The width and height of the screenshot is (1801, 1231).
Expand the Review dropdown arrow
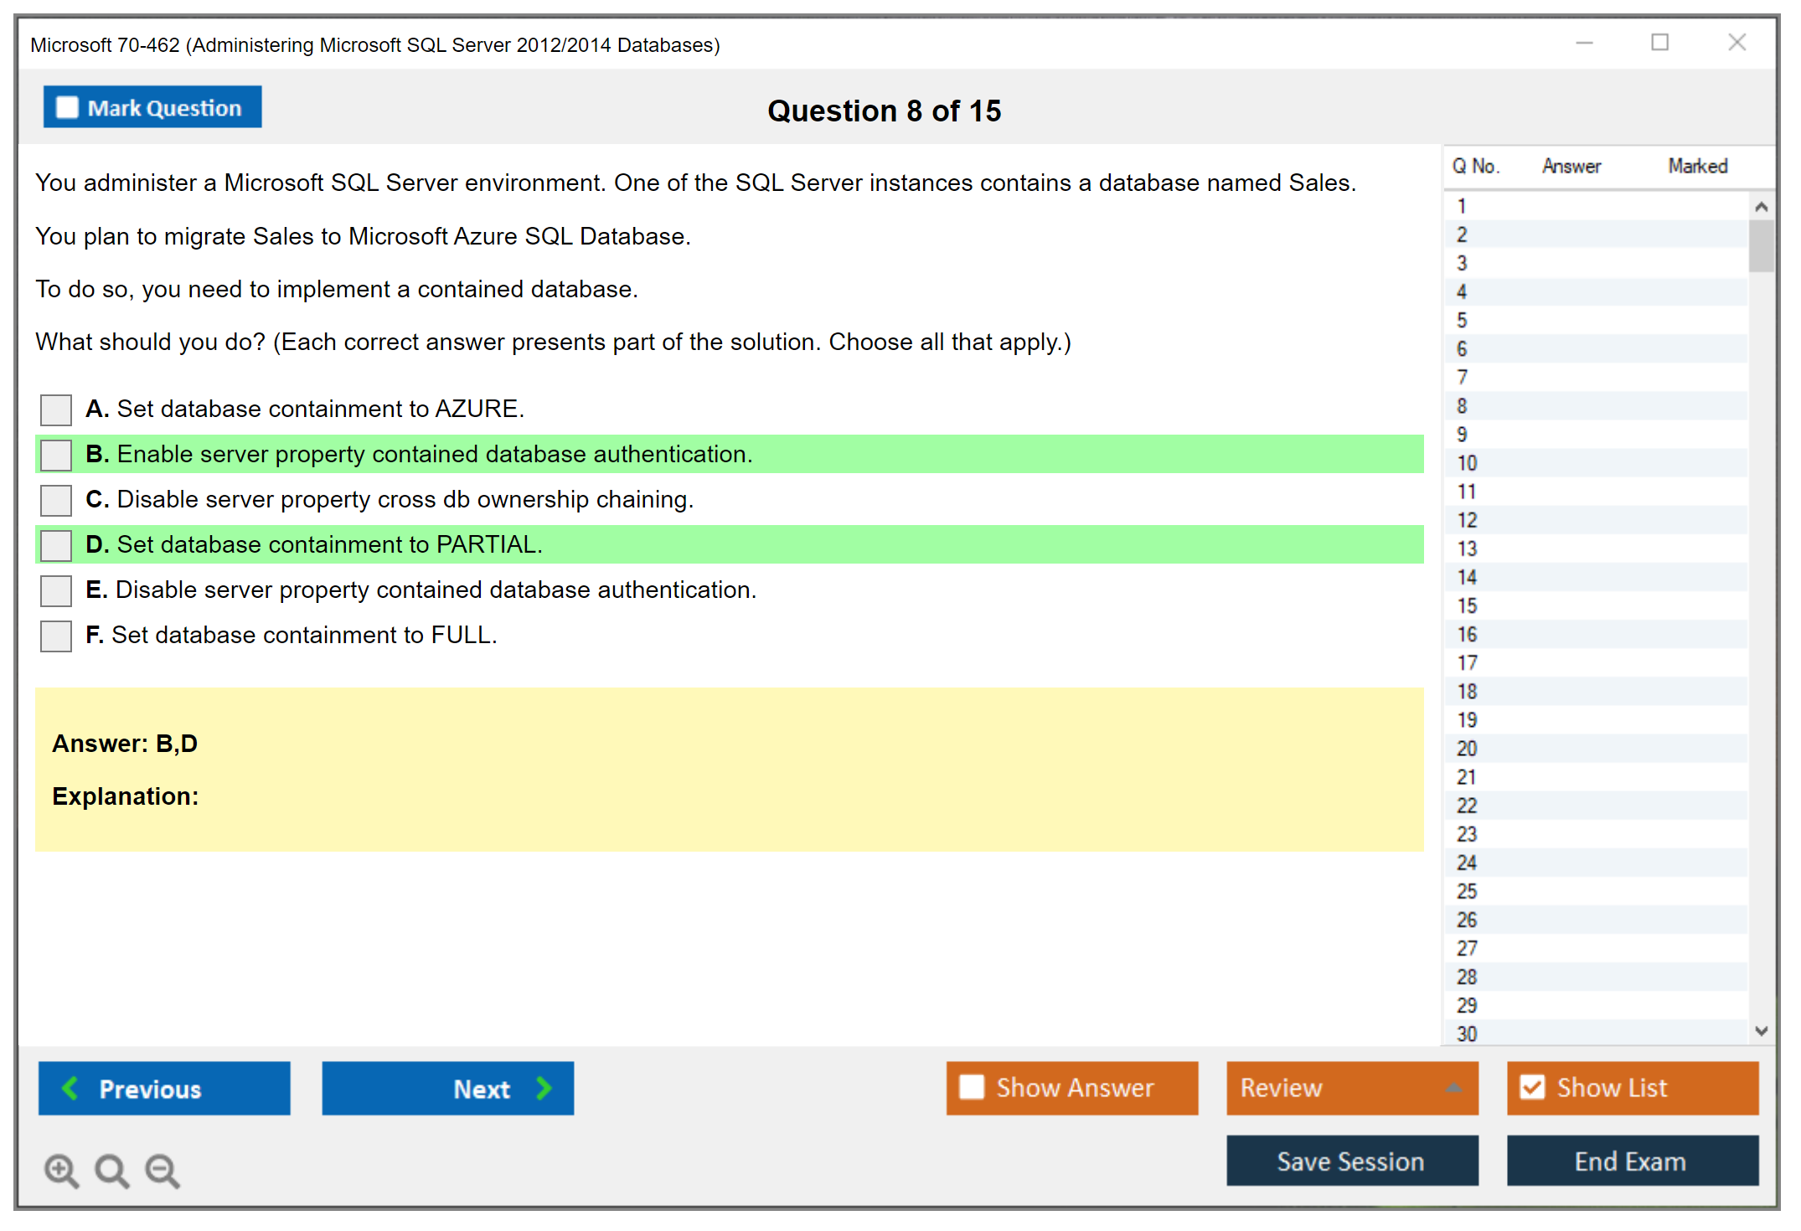coord(1453,1088)
